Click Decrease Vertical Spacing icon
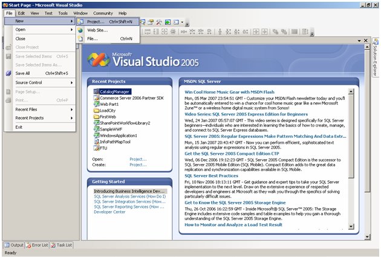 click(x=237, y=31)
